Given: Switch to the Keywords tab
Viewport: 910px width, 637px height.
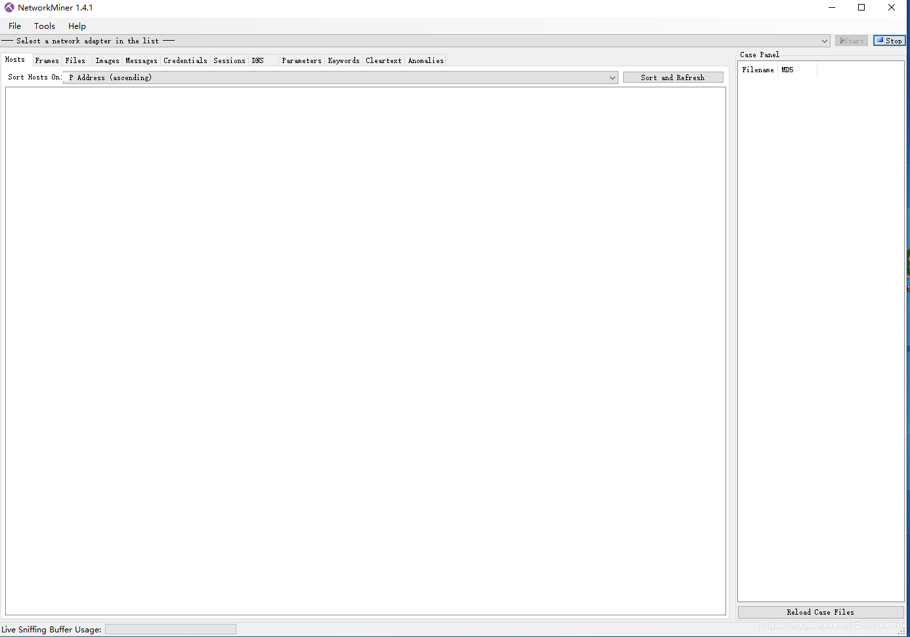Looking at the screenshot, I should (x=343, y=60).
